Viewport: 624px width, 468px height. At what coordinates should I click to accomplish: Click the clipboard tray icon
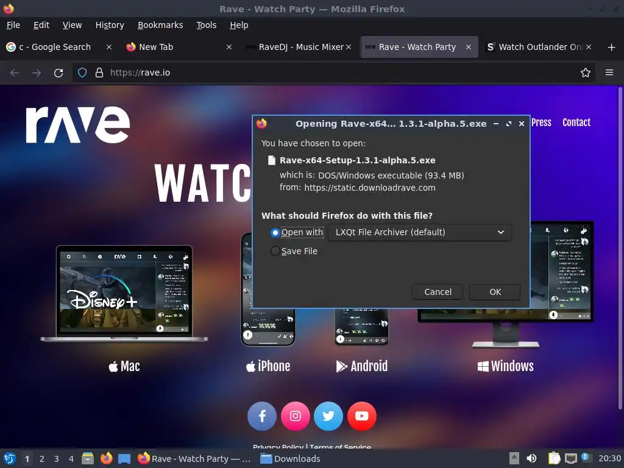(x=554, y=458)
